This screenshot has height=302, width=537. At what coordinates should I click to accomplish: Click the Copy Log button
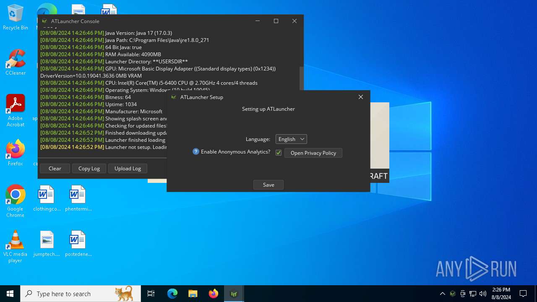click(89, 168)
